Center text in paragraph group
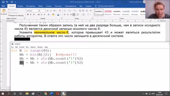This screenshot has width=170, height=96. tap(68, 14)
